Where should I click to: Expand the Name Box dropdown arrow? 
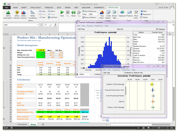[x=38, y=25]
